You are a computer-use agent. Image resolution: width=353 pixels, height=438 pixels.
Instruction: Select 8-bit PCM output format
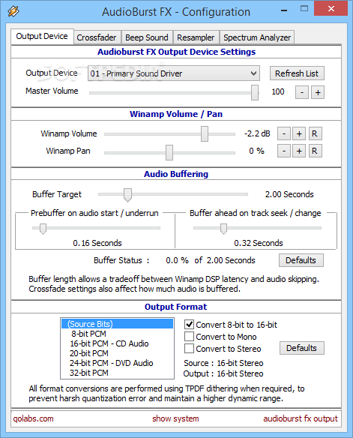(117, 334)
